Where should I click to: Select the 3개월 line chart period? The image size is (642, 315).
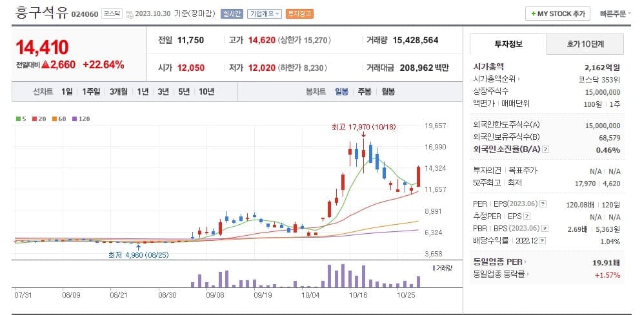pos(118,91)
